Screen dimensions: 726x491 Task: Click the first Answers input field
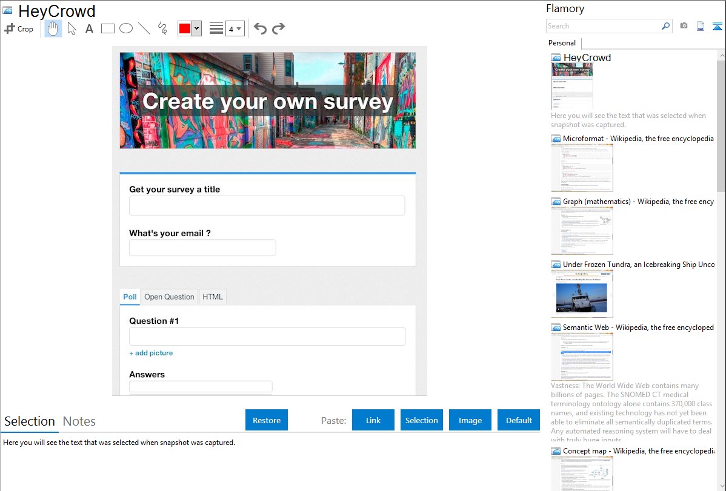201,386
